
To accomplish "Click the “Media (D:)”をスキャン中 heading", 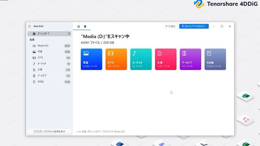I will [x=105, y=36].
